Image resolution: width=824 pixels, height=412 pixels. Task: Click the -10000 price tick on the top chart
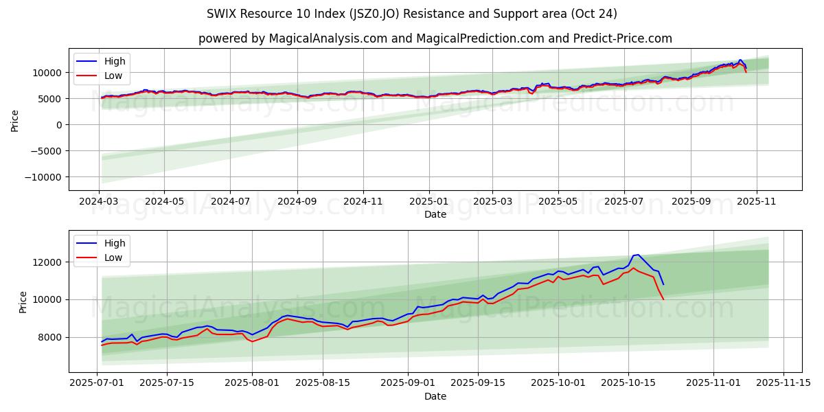click(43, 177)
